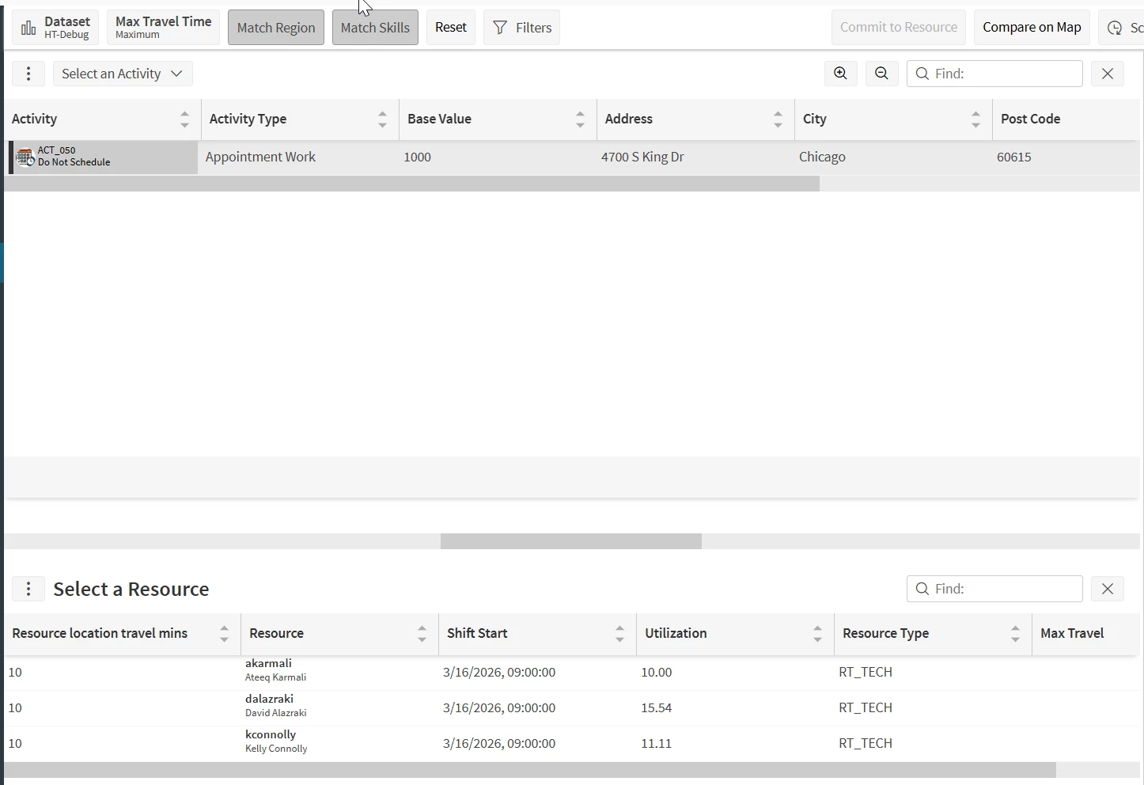Open the Dataset HT-Debug selector
The image size is (1144, 785).
[x=55, y=28]
